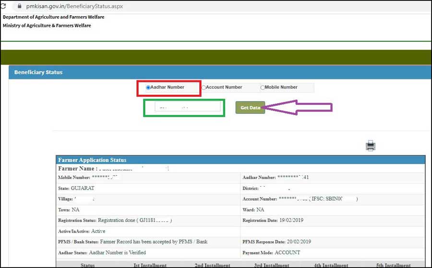Click the Ward NA value
The height and width of the screenshot is (268, 432).
point(260,210)
